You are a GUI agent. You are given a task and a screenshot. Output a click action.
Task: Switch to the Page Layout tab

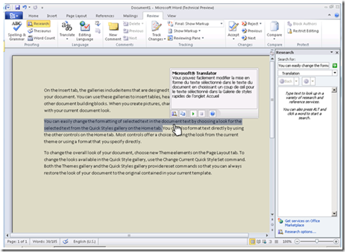76,16
